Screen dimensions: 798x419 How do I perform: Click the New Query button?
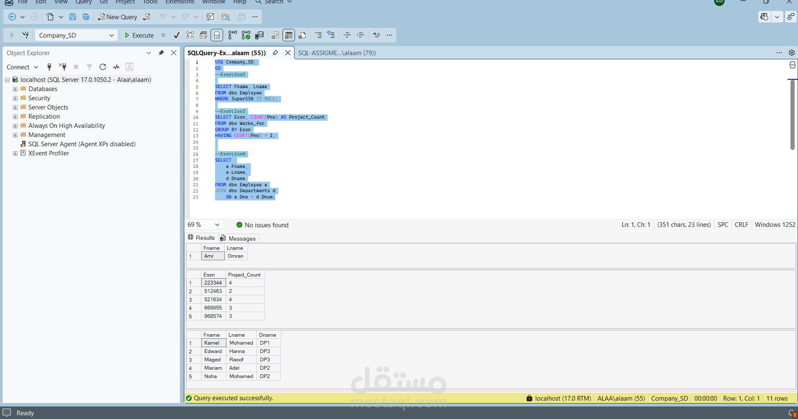(117, 17)
